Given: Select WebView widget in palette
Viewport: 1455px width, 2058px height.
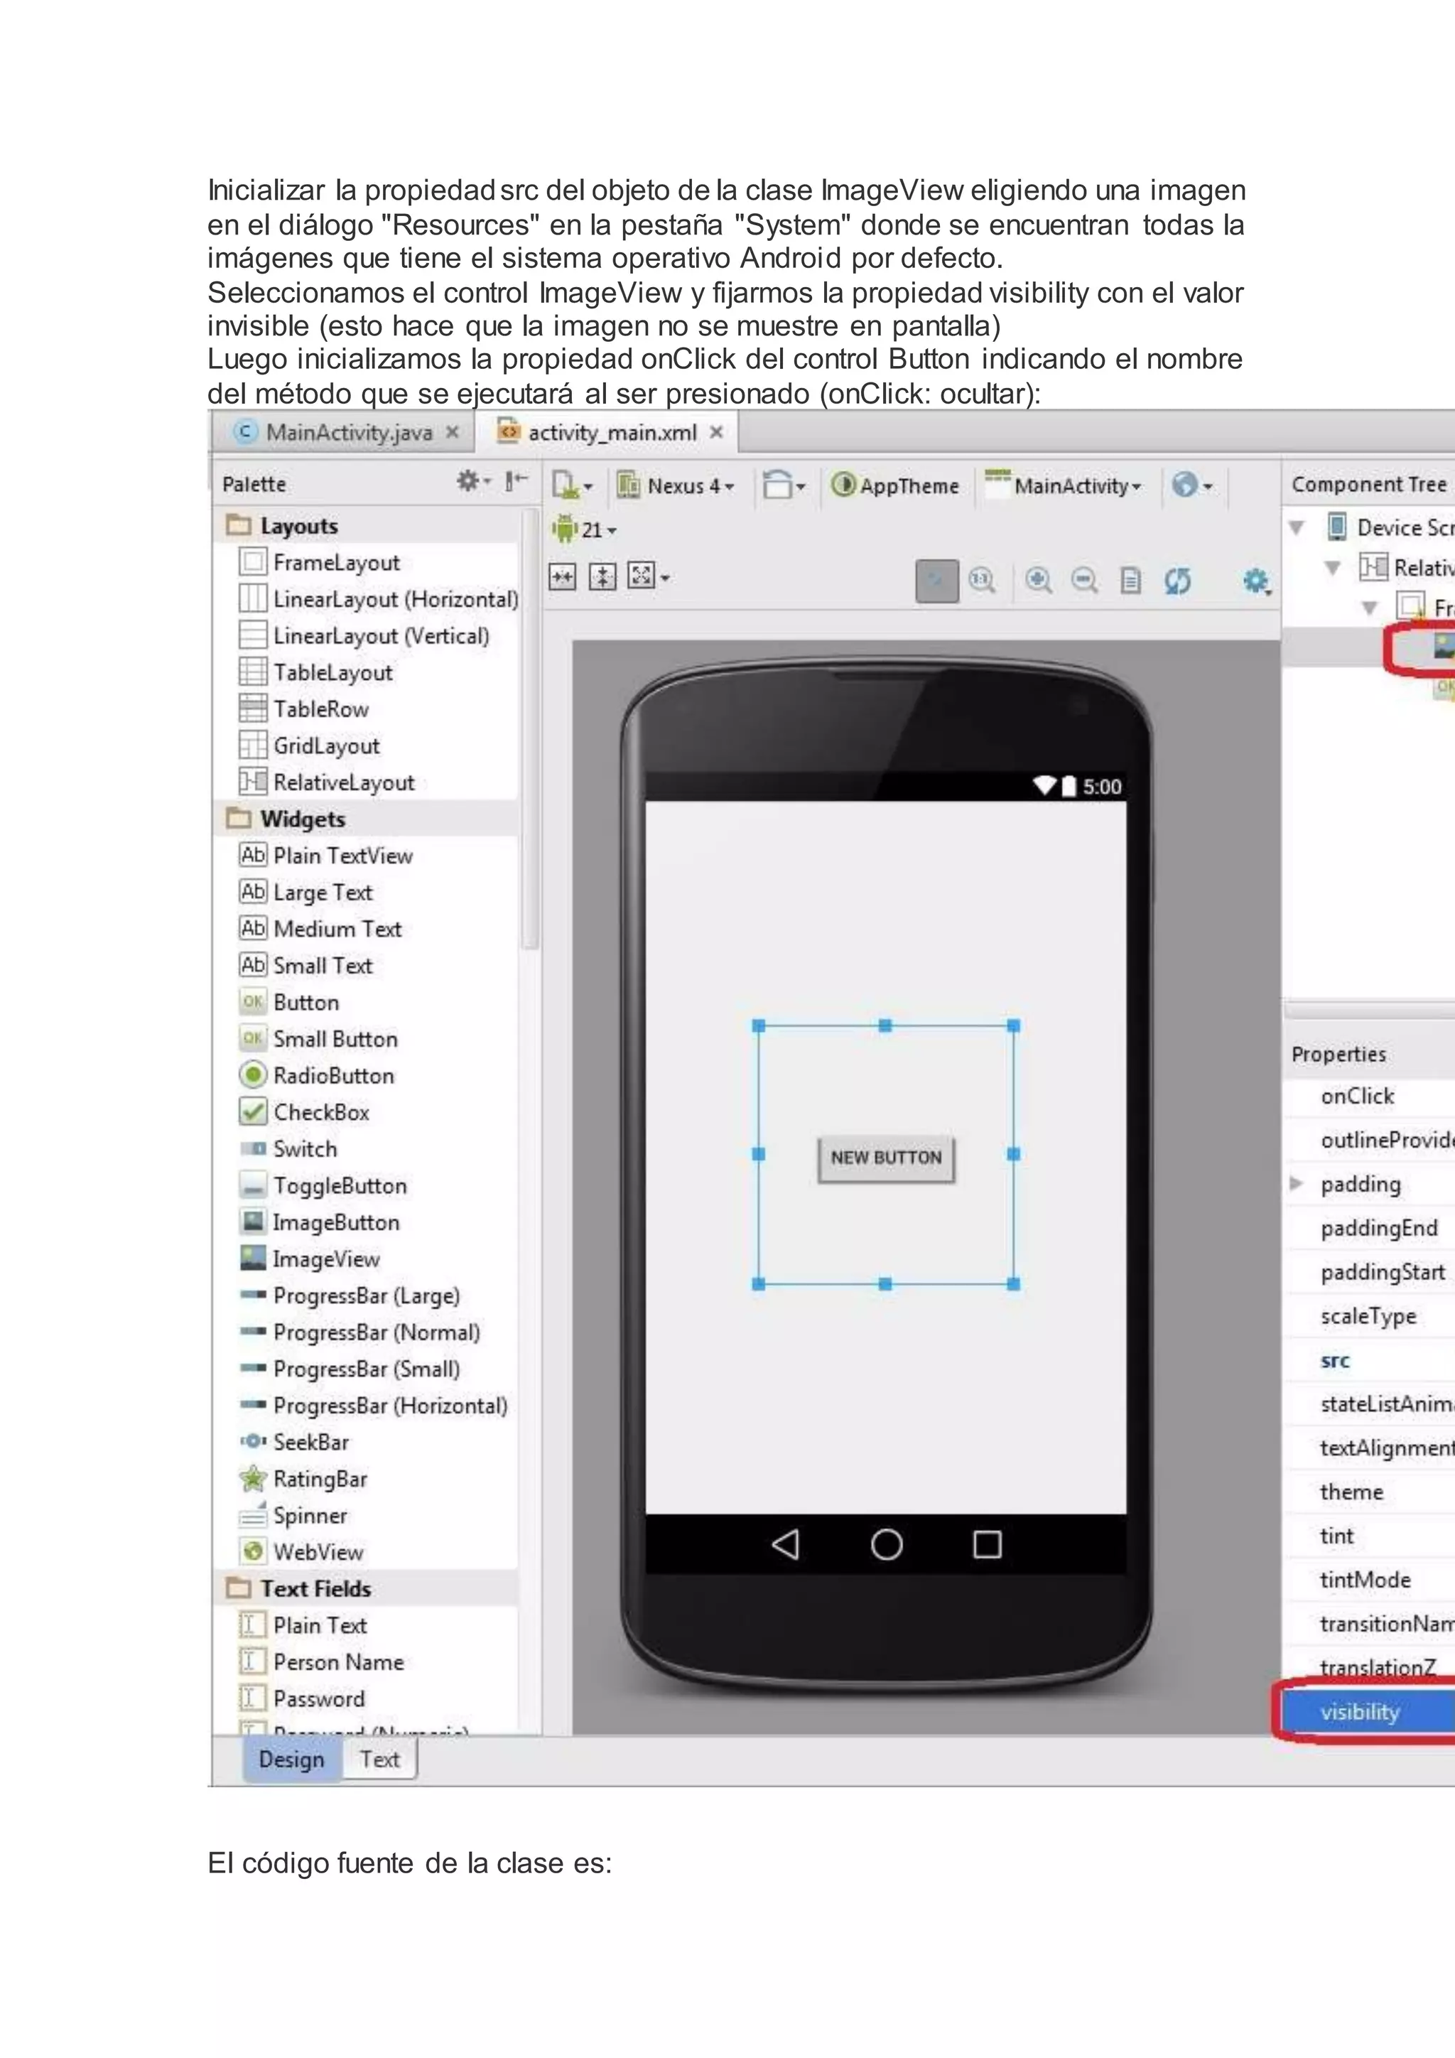Looking at the screenshot, I should pyautogui.click(x=302, y=1553).
